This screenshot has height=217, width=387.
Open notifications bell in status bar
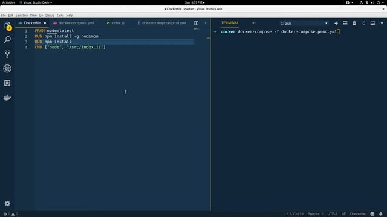pyautogui.click(x=381, y=214)
